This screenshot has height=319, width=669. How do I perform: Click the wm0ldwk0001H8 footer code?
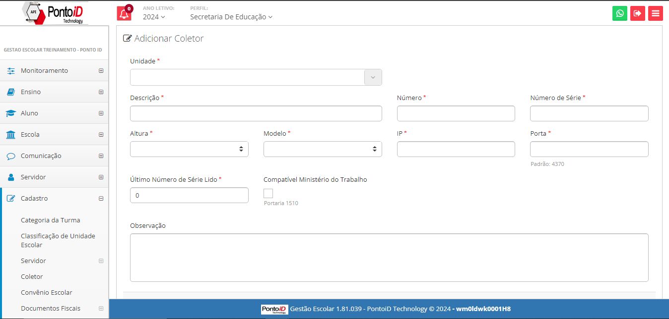point(484,309)
